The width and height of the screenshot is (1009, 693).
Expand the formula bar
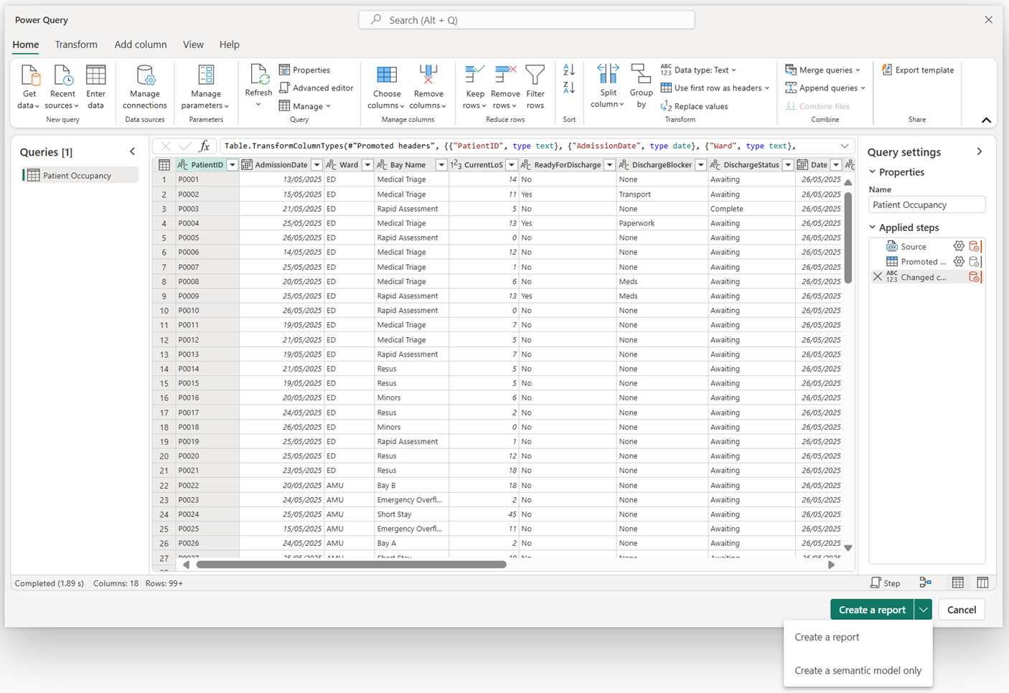click(x=845, y=146)
